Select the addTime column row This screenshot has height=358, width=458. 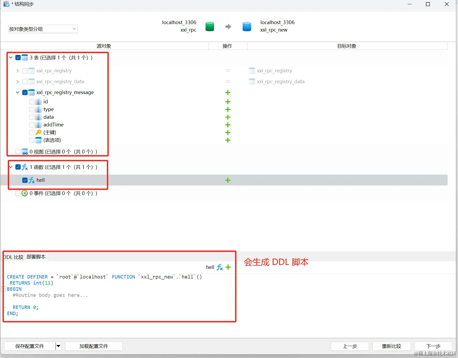(224, 125)
